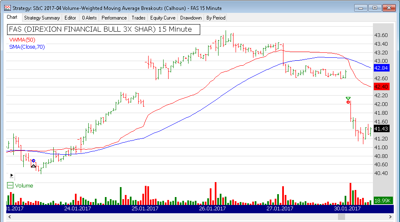This screenshot has width=400, height=222.
Task: Click the FAS 15 Minute symbol title box
Action: 104,30
